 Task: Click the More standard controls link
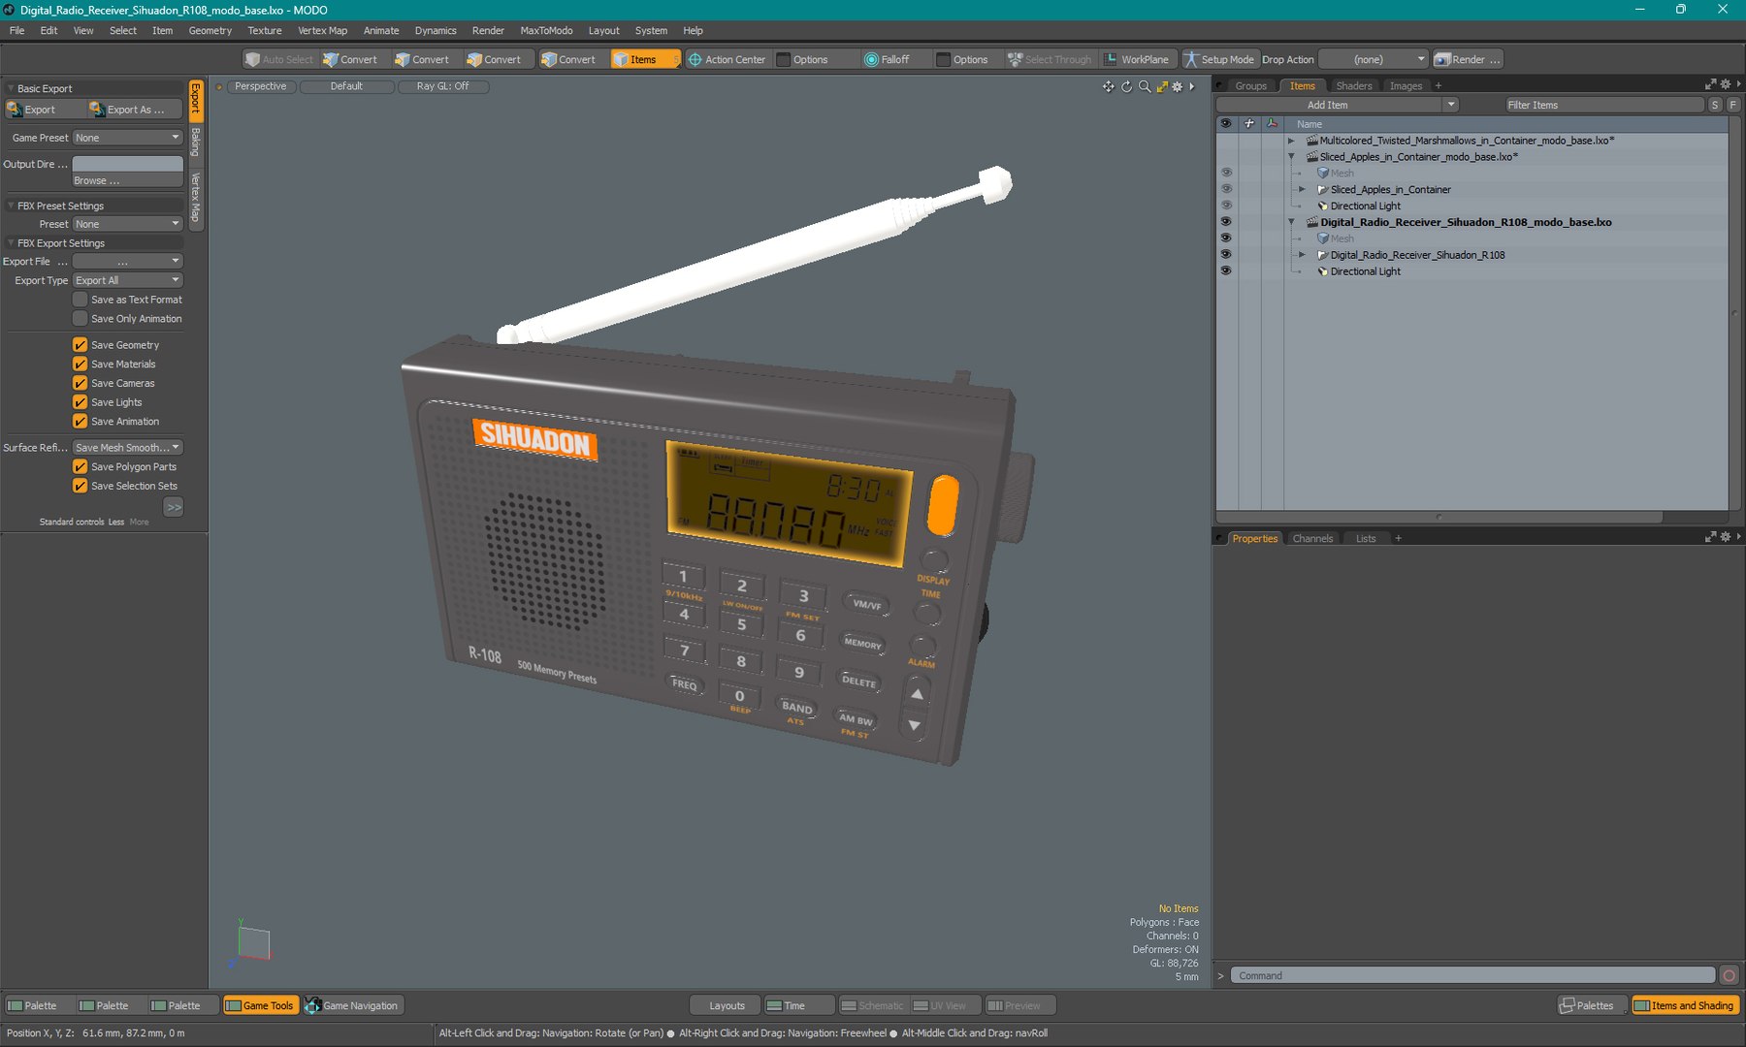tap(140, 522)
